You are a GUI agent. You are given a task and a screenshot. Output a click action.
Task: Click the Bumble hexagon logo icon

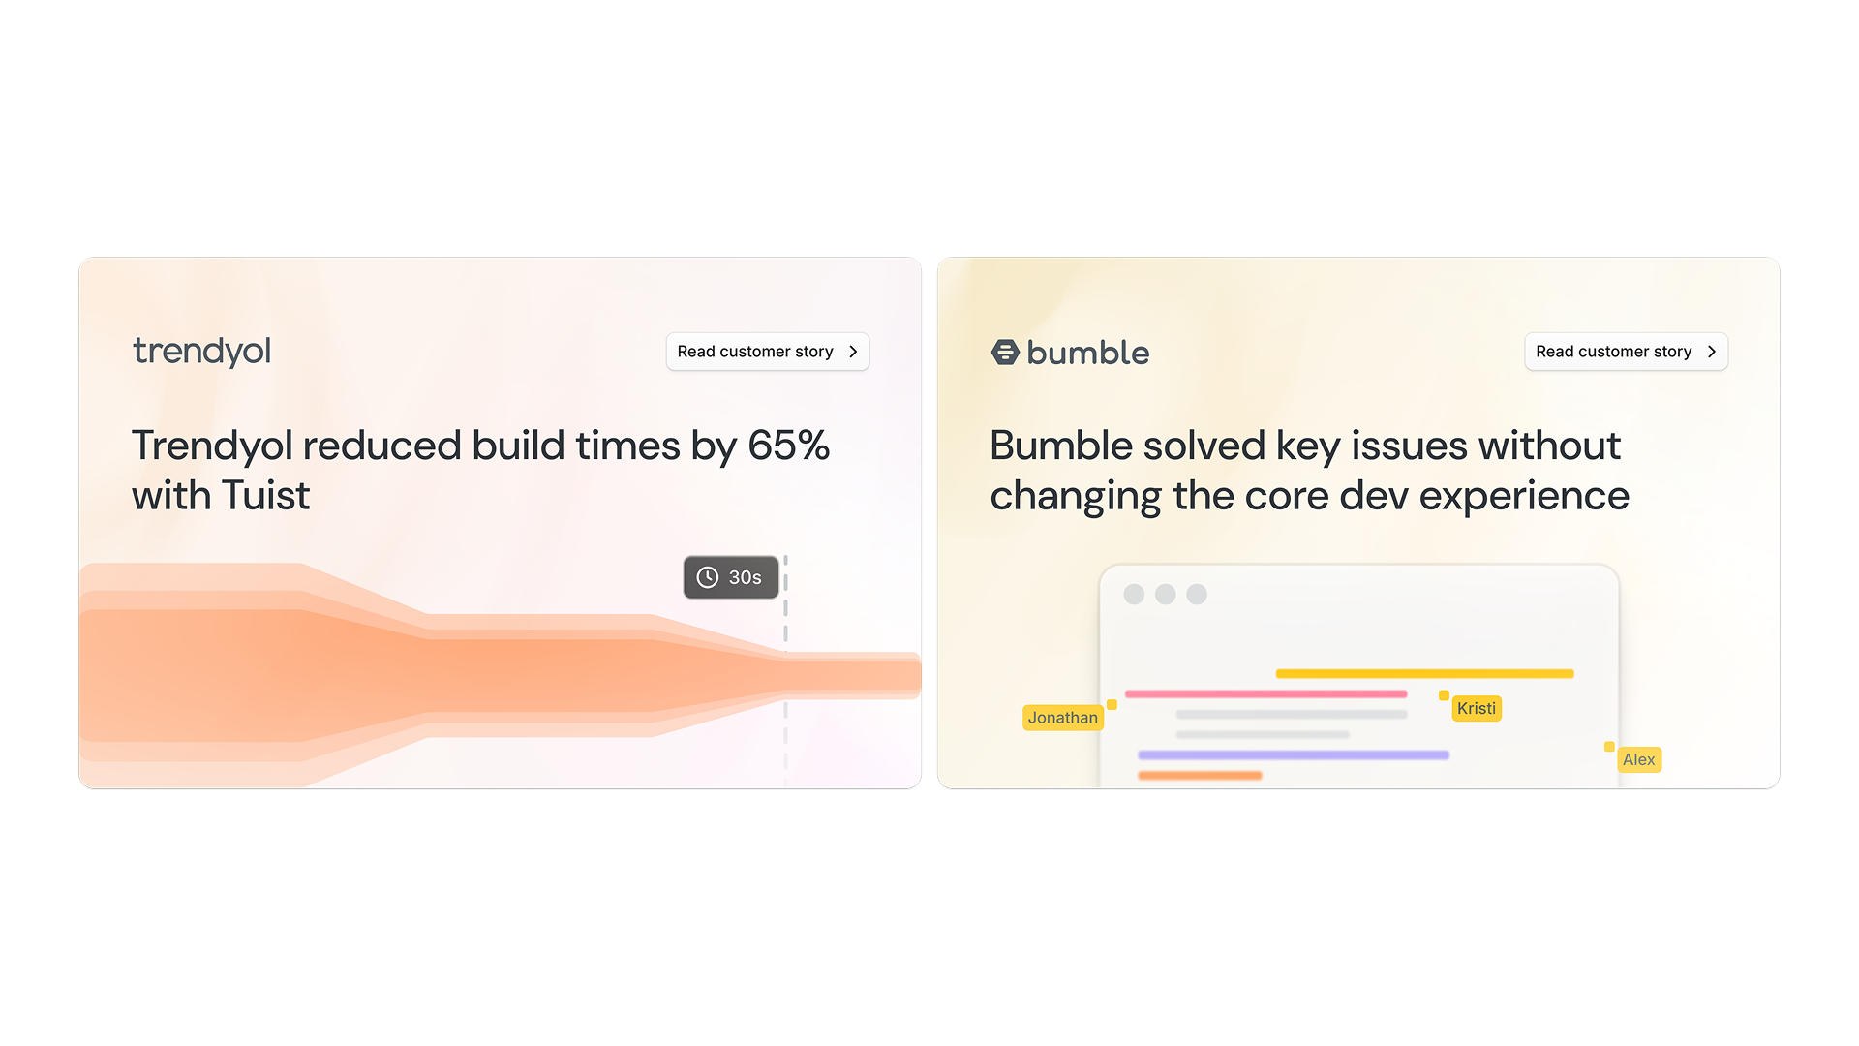click(1005, 353)
